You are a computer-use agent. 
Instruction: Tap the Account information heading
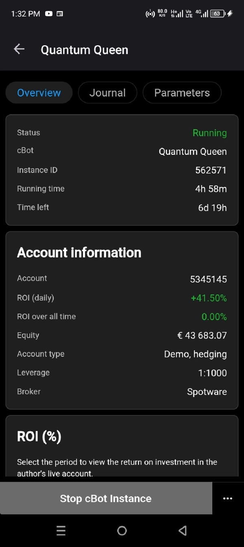pos(79,253)
